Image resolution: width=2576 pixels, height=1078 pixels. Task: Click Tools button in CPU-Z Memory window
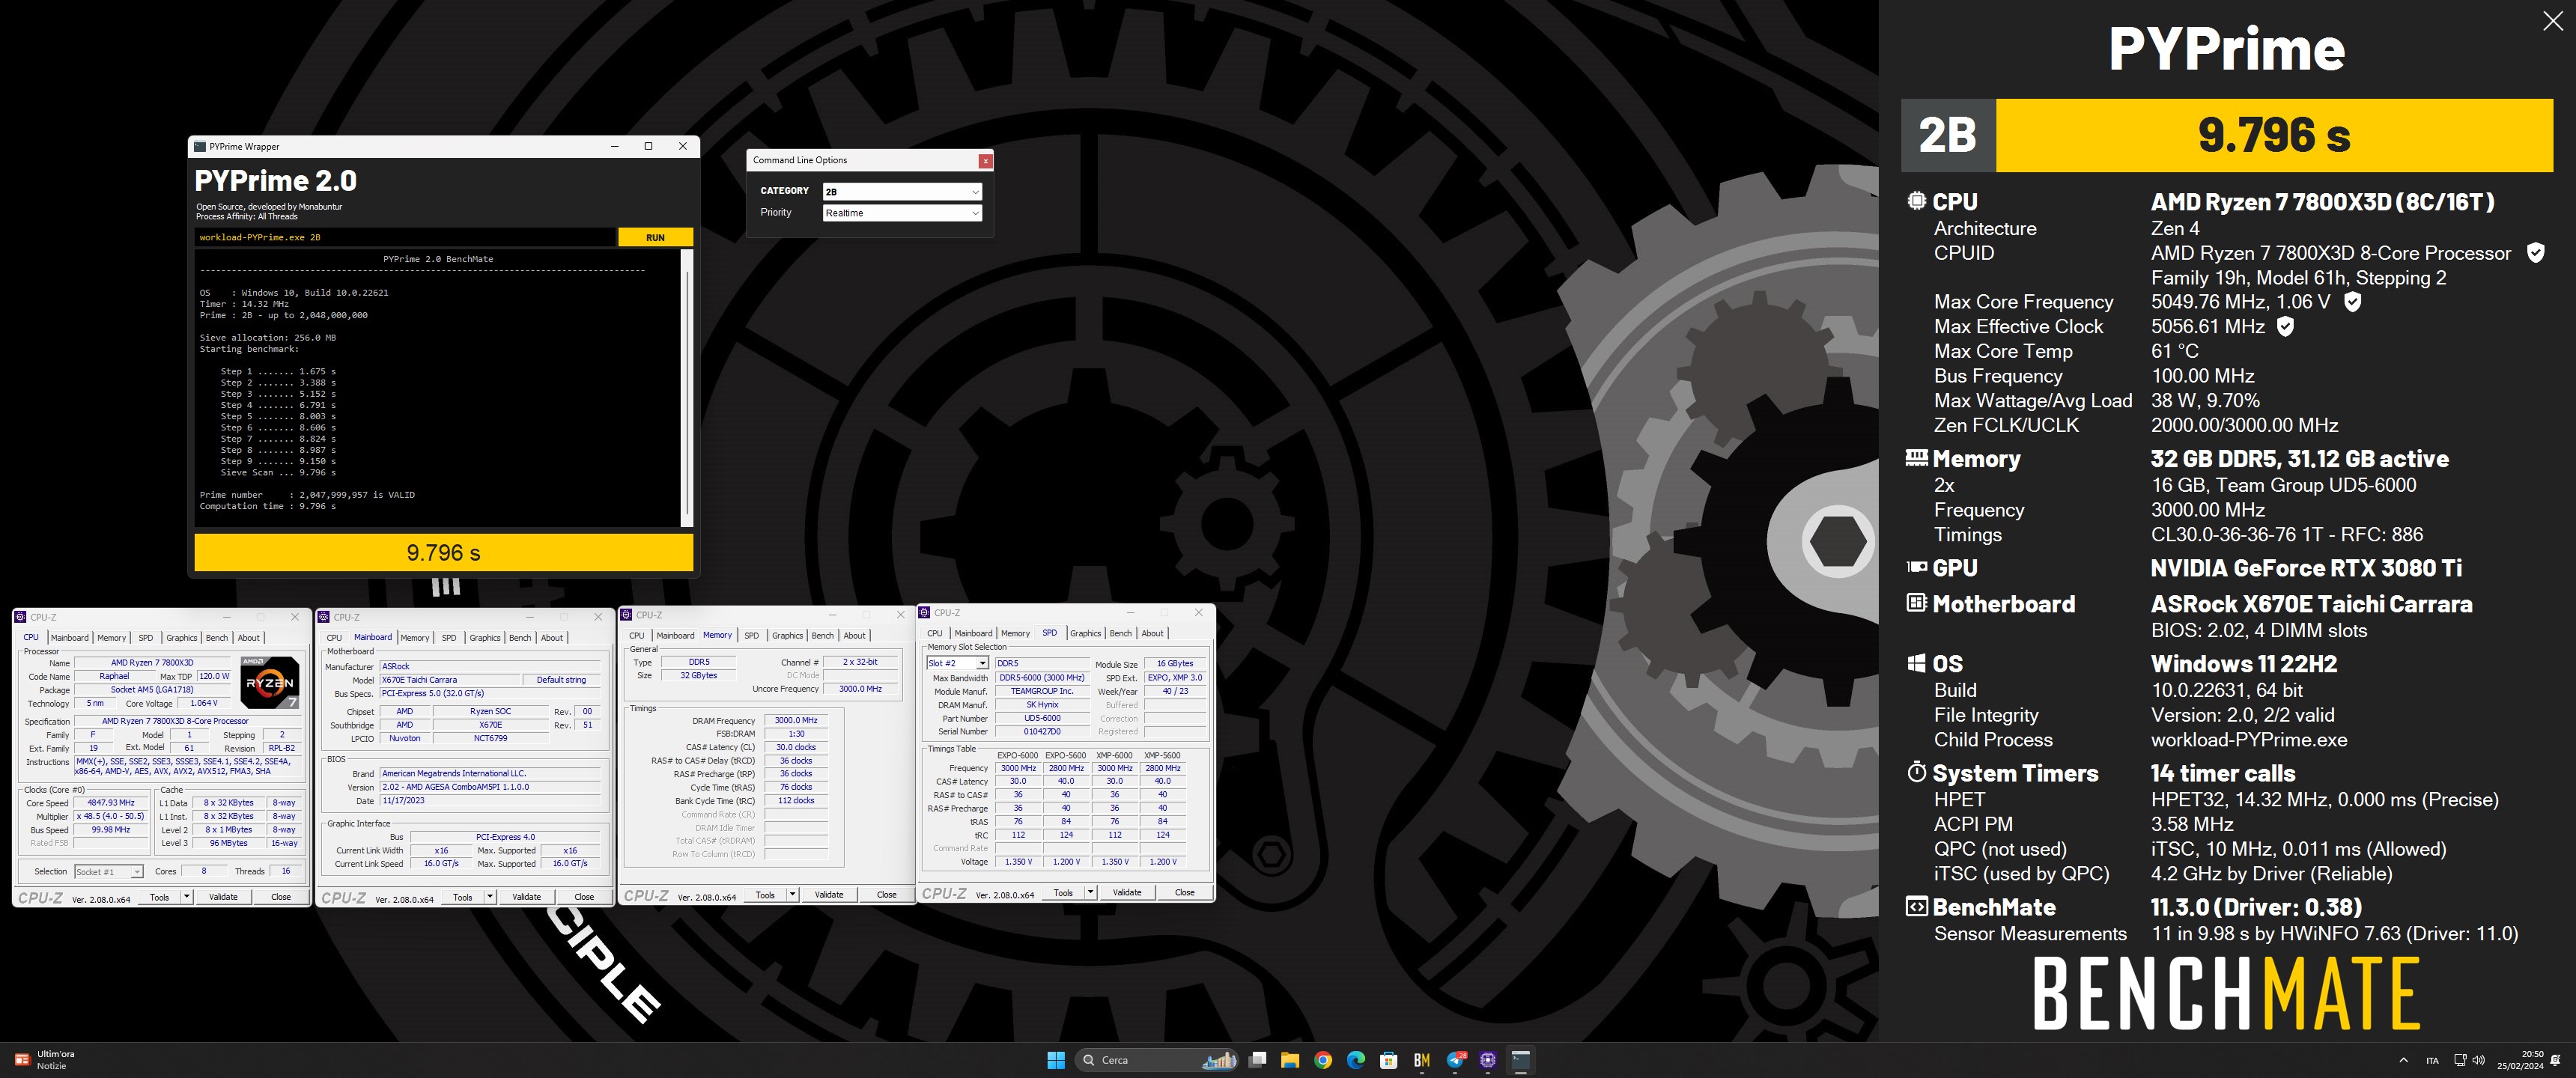765,895
